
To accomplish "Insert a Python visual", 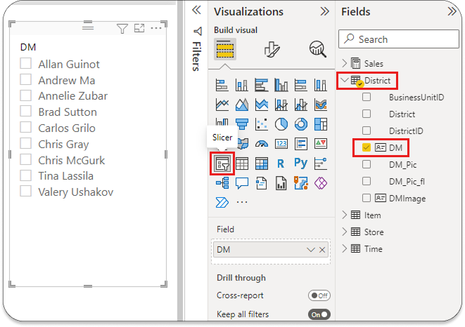I will [x=301, y=163].
